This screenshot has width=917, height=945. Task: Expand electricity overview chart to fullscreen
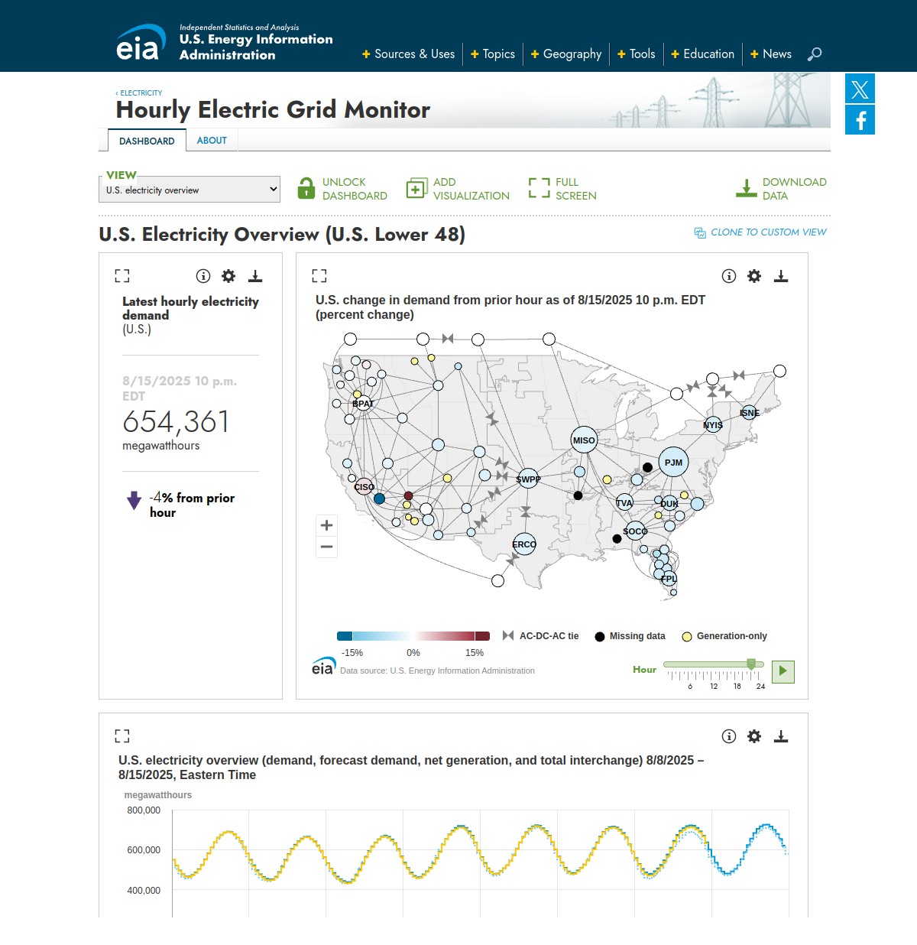[x=122, y=736]
